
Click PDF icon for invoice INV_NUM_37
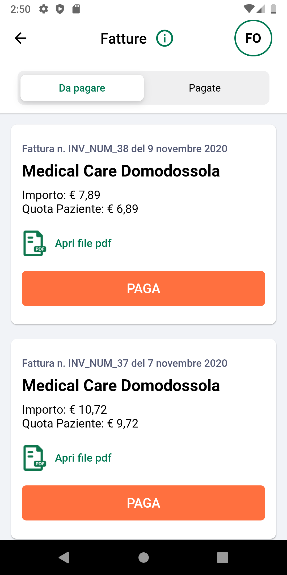[x=35, y=458]
